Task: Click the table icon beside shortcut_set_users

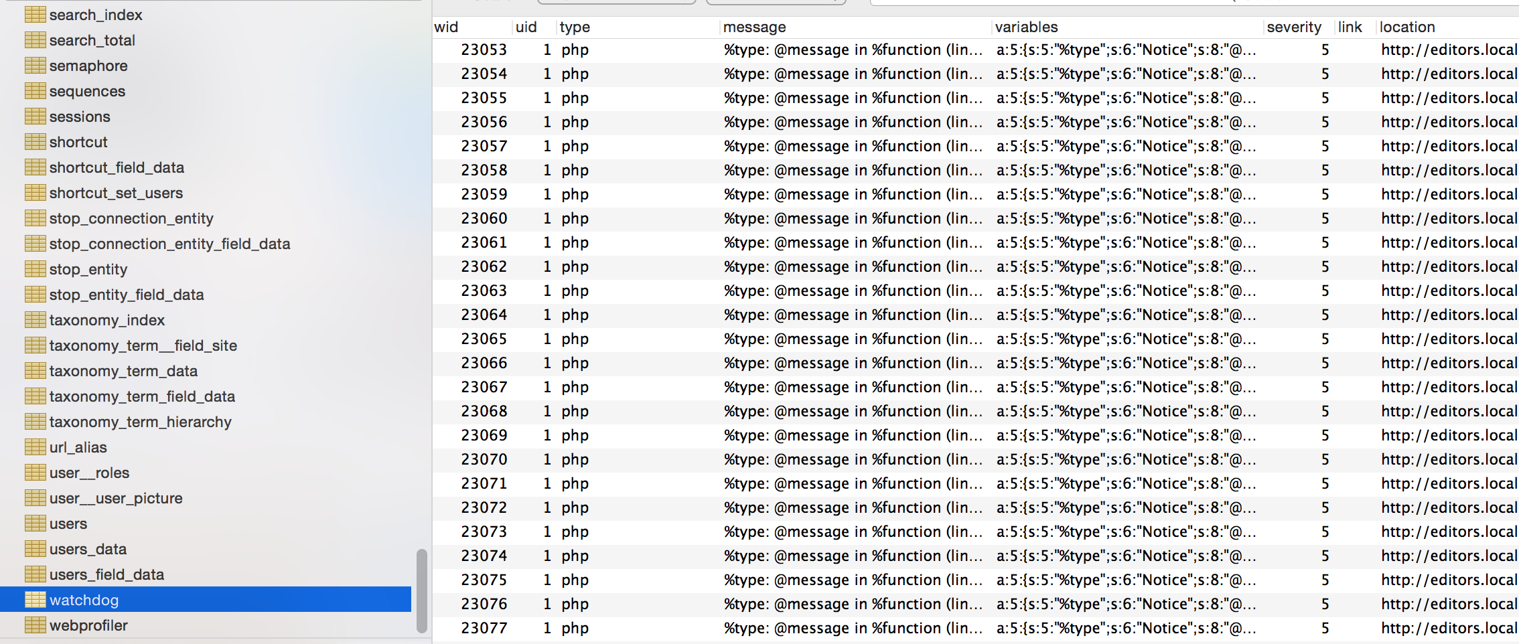Action: click(x=35, y=192)
